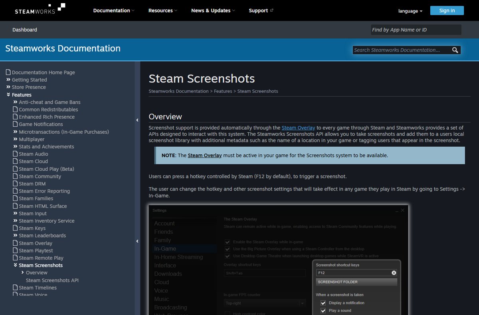Open Steam Cloud Play (Beta) page
The image size is (479, 315).
click(x=46, y=169)
